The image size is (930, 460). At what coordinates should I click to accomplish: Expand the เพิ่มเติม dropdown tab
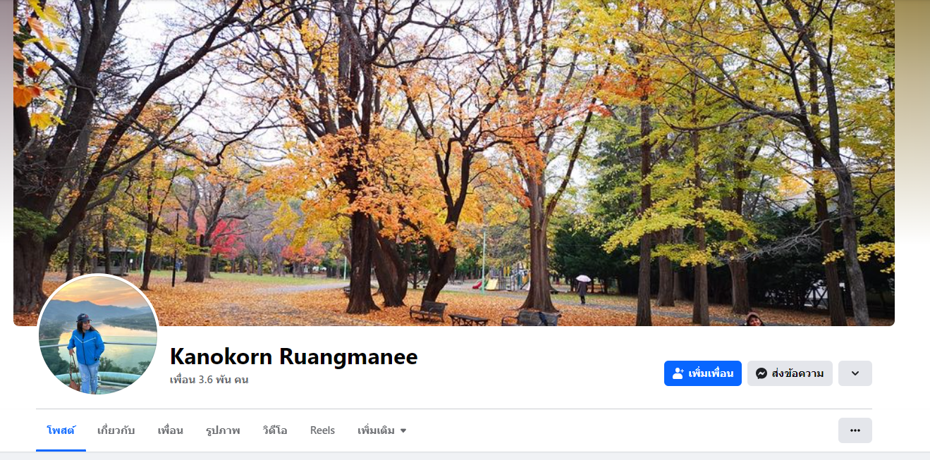point(382,430)
